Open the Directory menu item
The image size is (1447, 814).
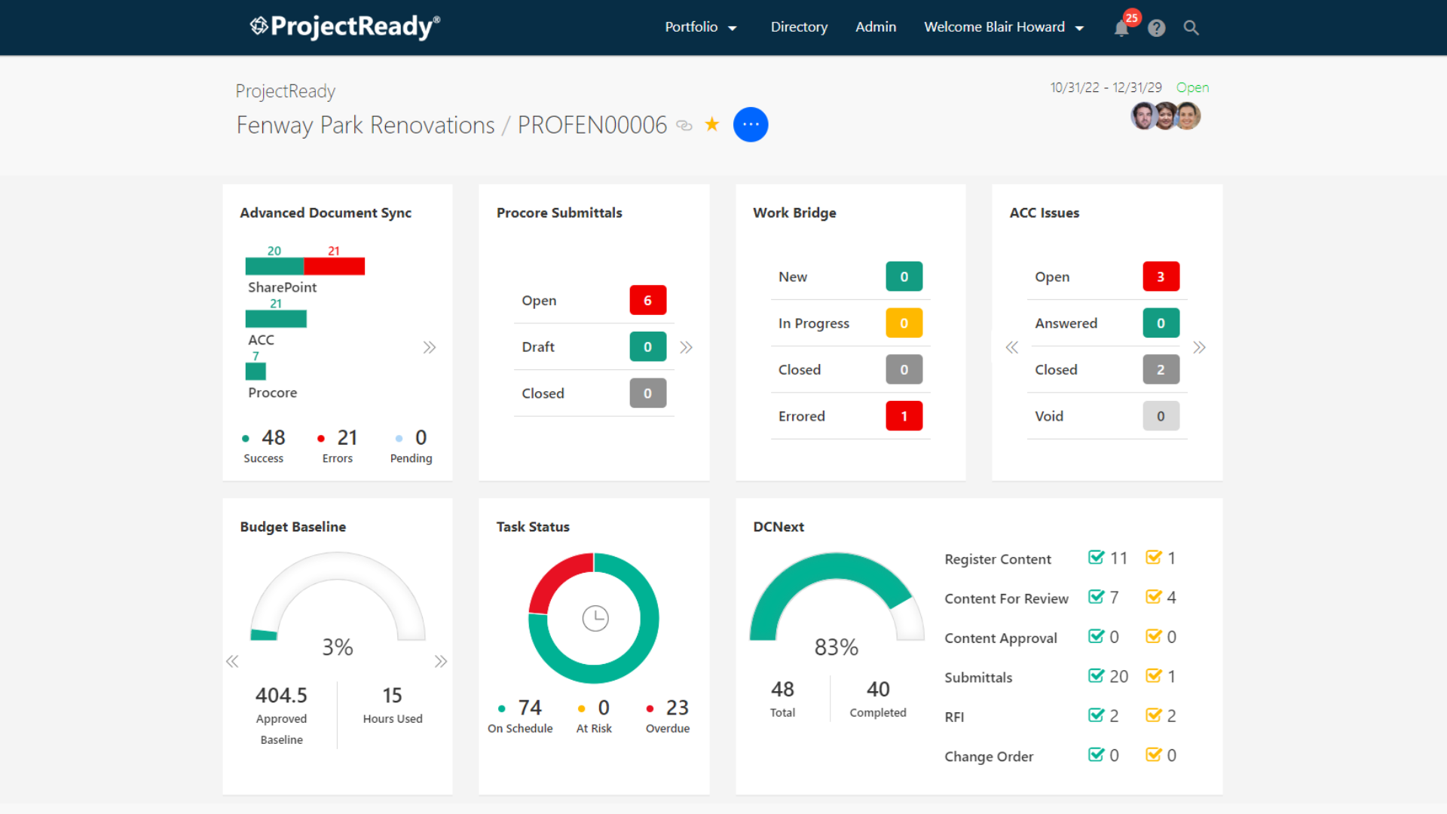pos(799,27)
